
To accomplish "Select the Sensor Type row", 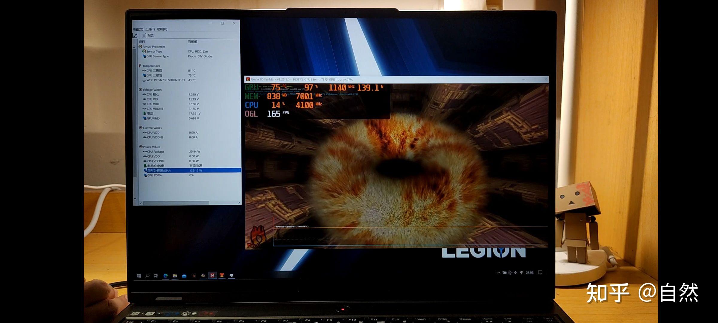I will [188, 51].
